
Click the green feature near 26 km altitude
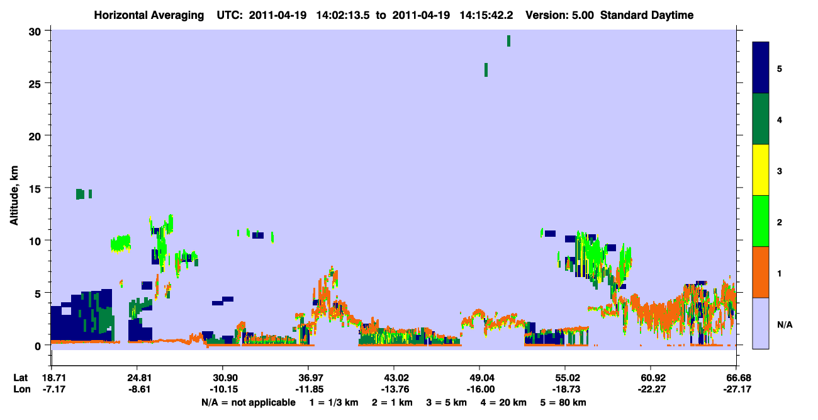click(x=486, y=70)
